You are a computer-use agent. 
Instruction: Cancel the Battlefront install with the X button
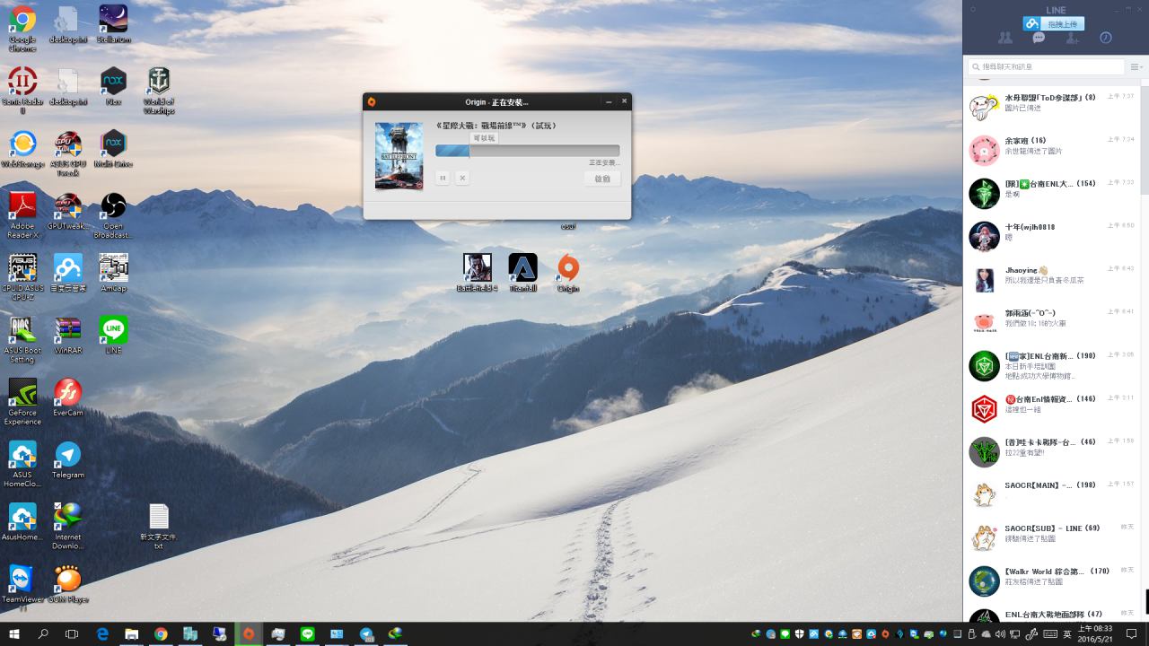[x=462, y=179]
